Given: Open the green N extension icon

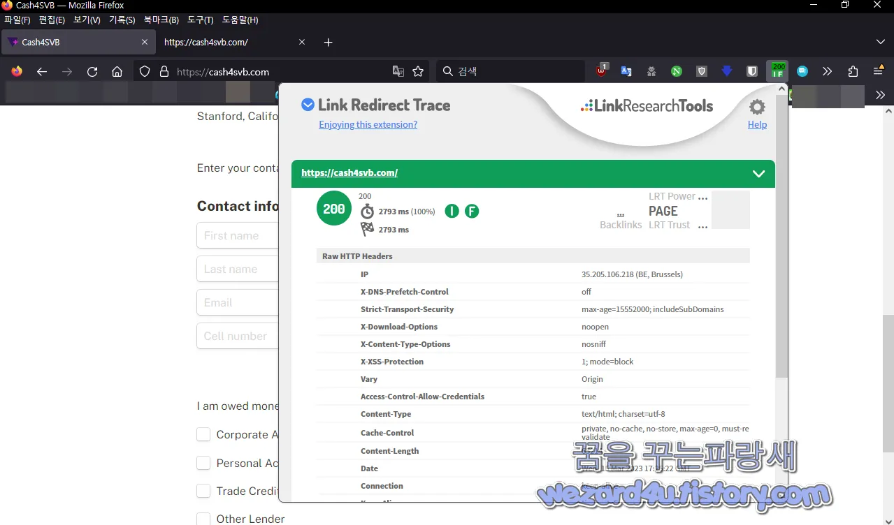Looking at the screenshot, I should (x=677, y=71).
